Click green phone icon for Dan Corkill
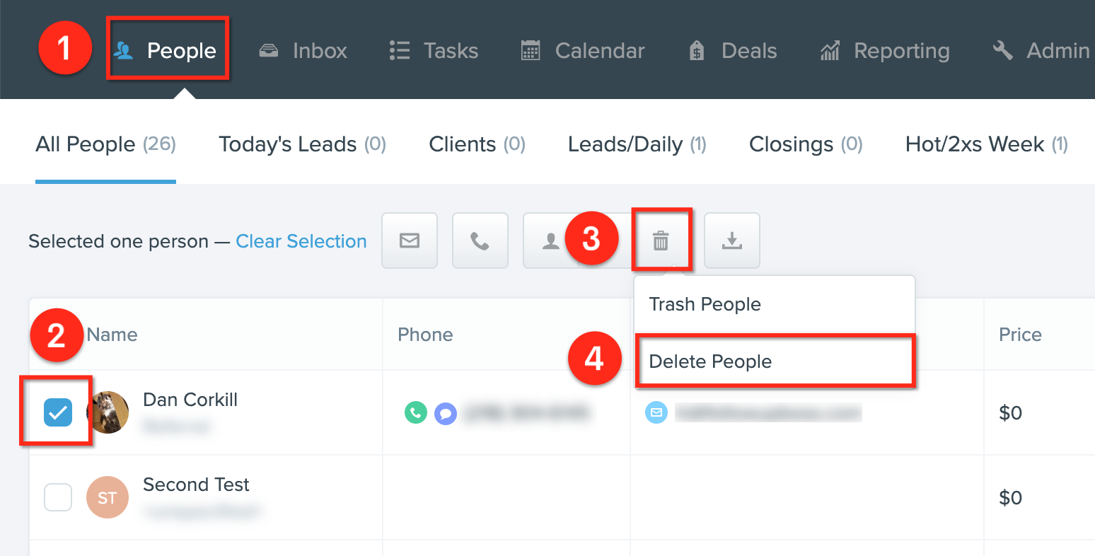The image size is (1095, 556). [x=416, y=412]
